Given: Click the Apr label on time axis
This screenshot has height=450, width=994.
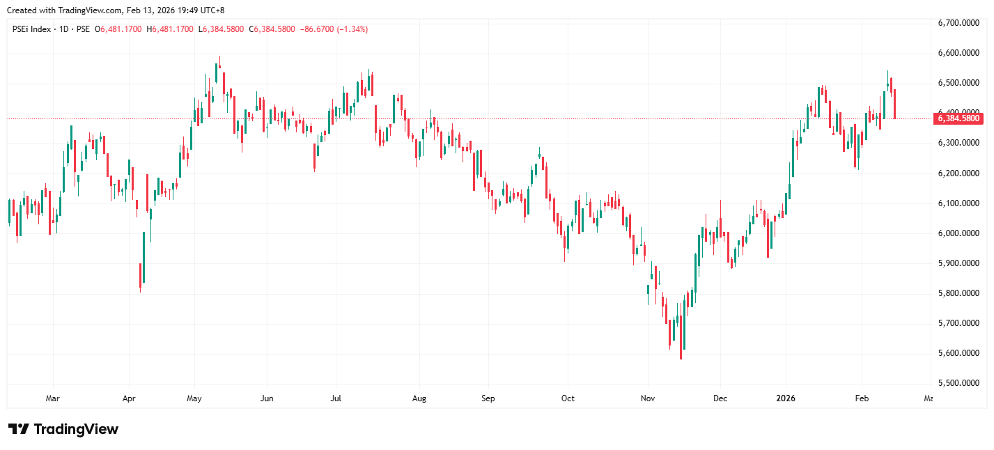Looking at the screenshot, I should (x=129, y=398).
